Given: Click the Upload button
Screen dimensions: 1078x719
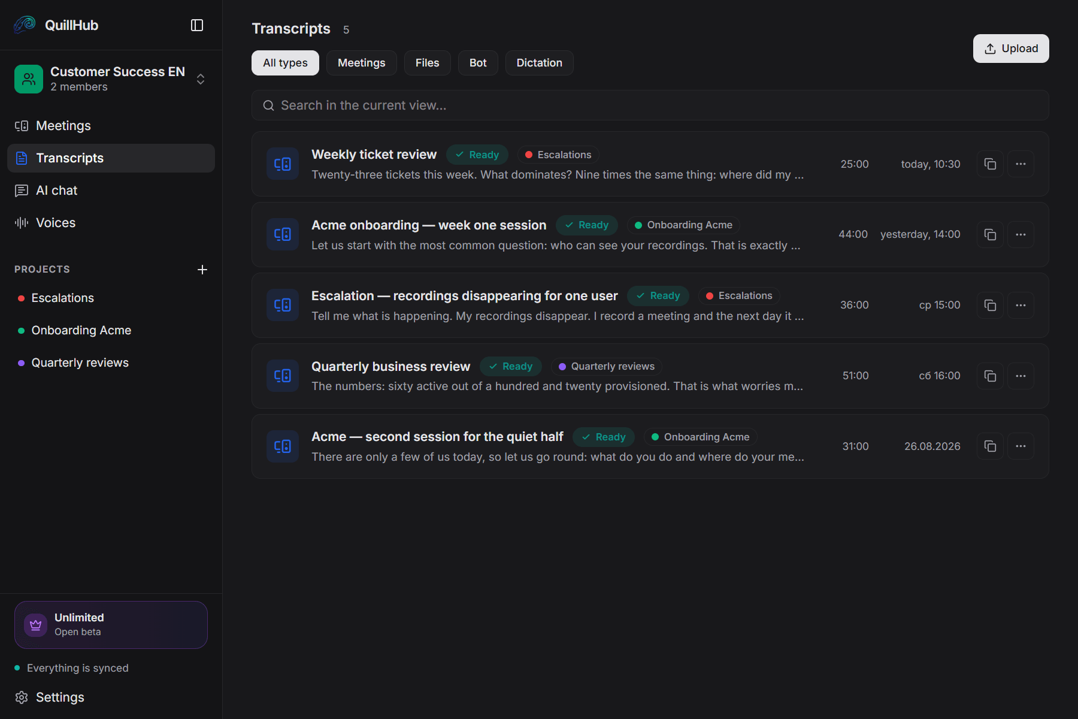Looking at the screenshot, I should (x=1011, y=49).
